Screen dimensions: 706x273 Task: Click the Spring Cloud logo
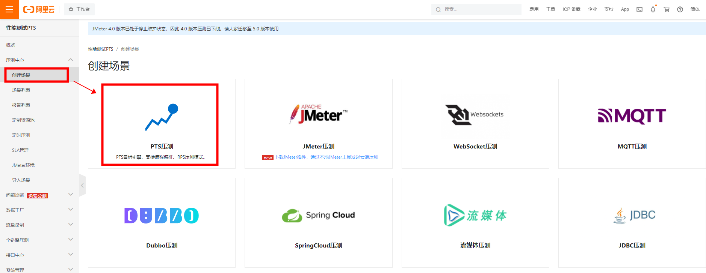(x=318, y=215)
